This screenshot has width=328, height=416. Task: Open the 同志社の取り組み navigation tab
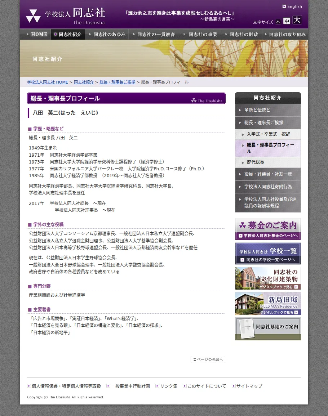tap(285, 34)
